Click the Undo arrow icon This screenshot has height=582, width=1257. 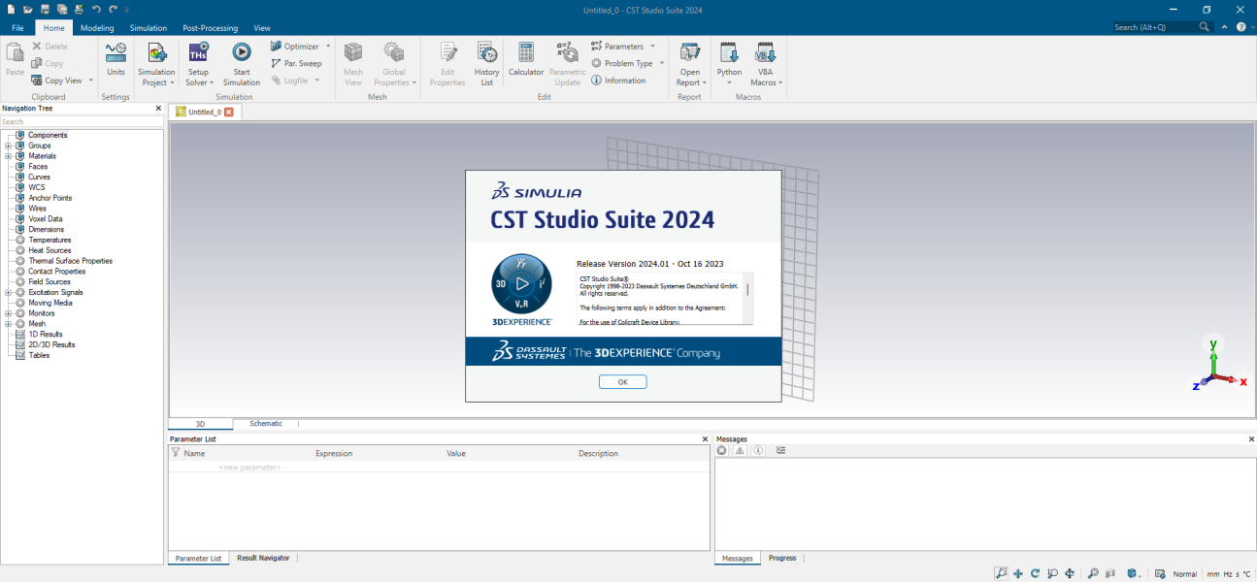pos(96,9)
